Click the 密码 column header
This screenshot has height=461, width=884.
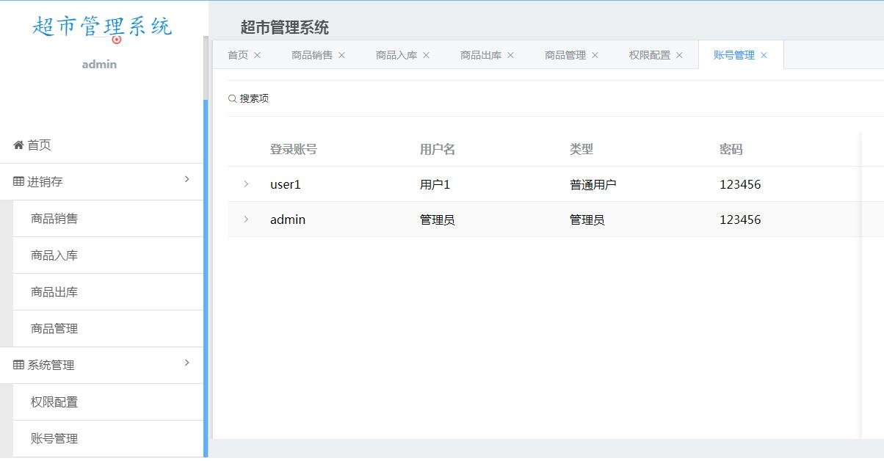point(731,149)
